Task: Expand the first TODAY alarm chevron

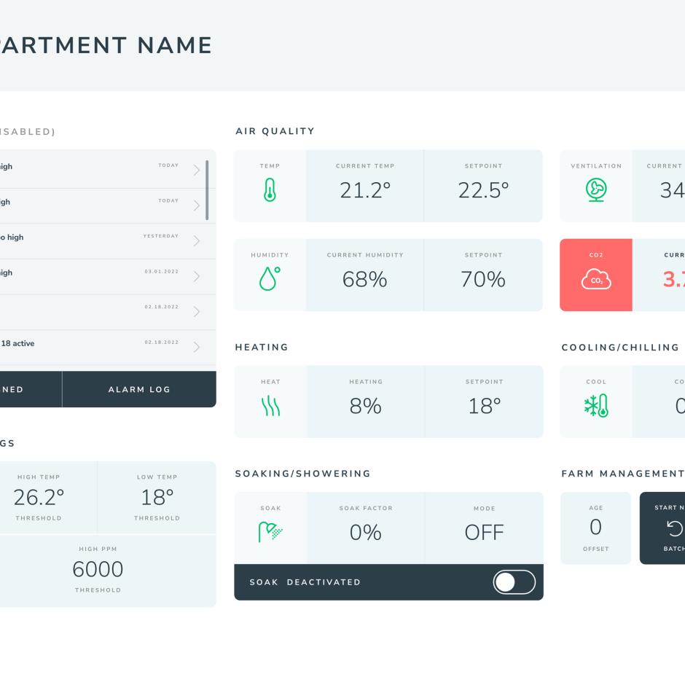Action: [x=197, y=170]
